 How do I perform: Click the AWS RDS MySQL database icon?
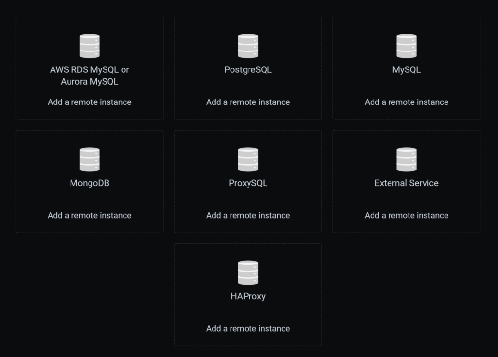click(89, 46)
